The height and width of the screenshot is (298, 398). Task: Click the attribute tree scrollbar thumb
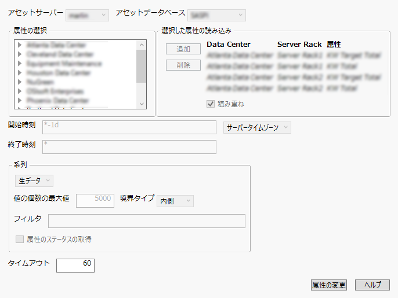(x=141, y=66)
